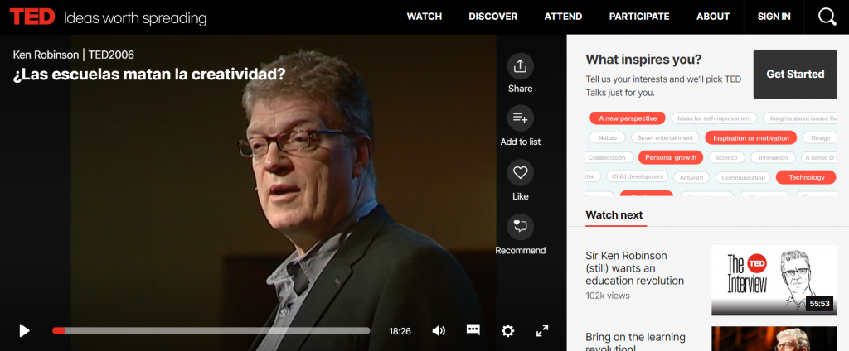Click the Share icon on the video

520,66
